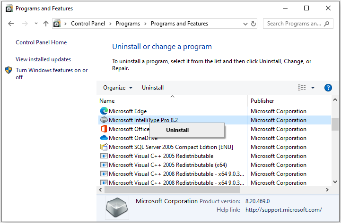Open the Control Panel Home link
This screenshot has height=223, width=341.
click(x=41, y=42)
